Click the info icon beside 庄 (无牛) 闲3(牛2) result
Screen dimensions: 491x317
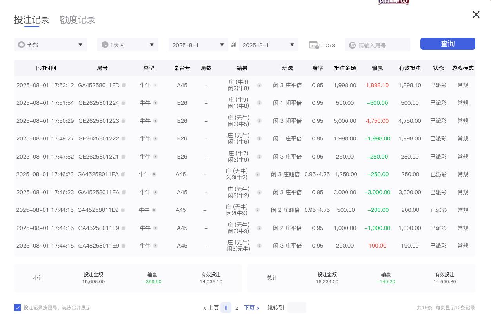pos(258,174)
